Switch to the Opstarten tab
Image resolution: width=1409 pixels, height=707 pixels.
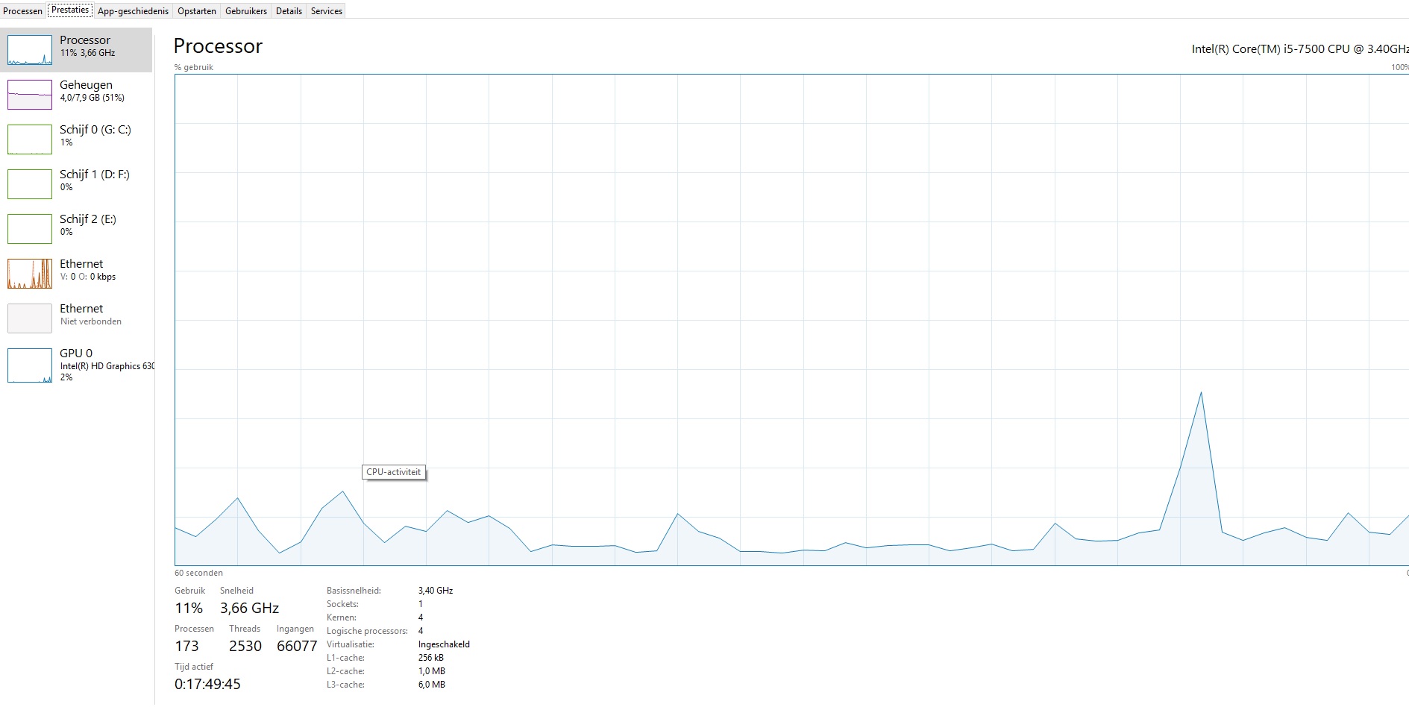tap(197, 11)
